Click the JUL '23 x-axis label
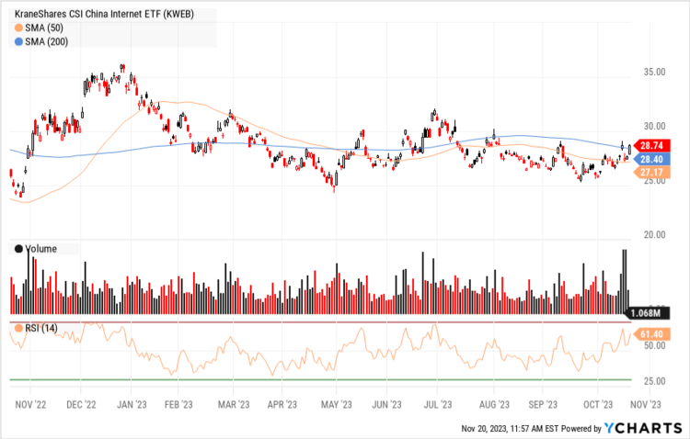This screenshot has height=439, width=690. [437, 404]
